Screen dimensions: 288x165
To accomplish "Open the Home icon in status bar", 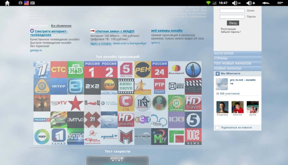I will click(x=7, y=3).
